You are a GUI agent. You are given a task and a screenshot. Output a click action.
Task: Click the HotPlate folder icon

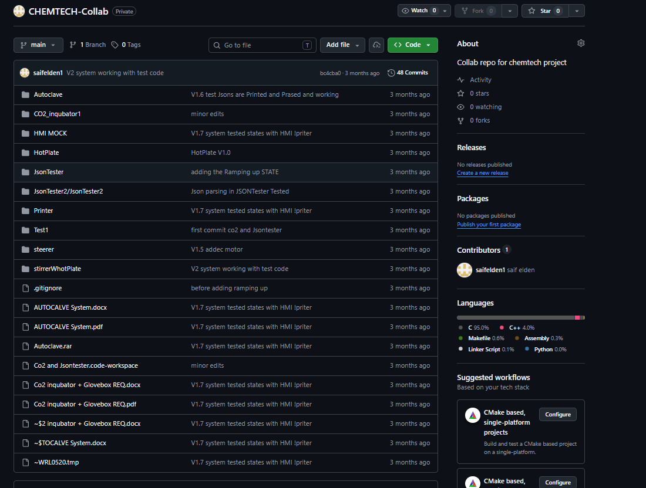[x=25, y=152]
